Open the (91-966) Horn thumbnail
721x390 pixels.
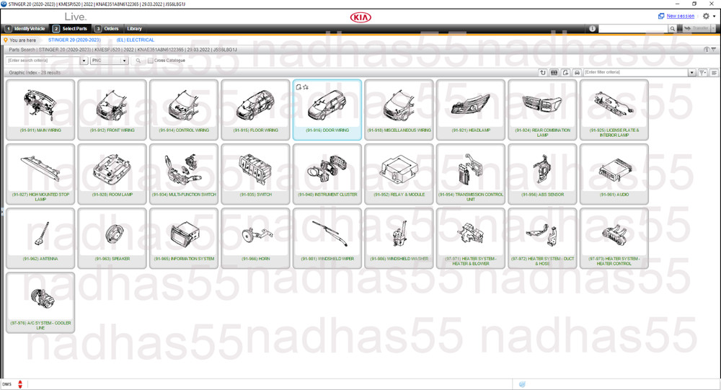(256, 238)
